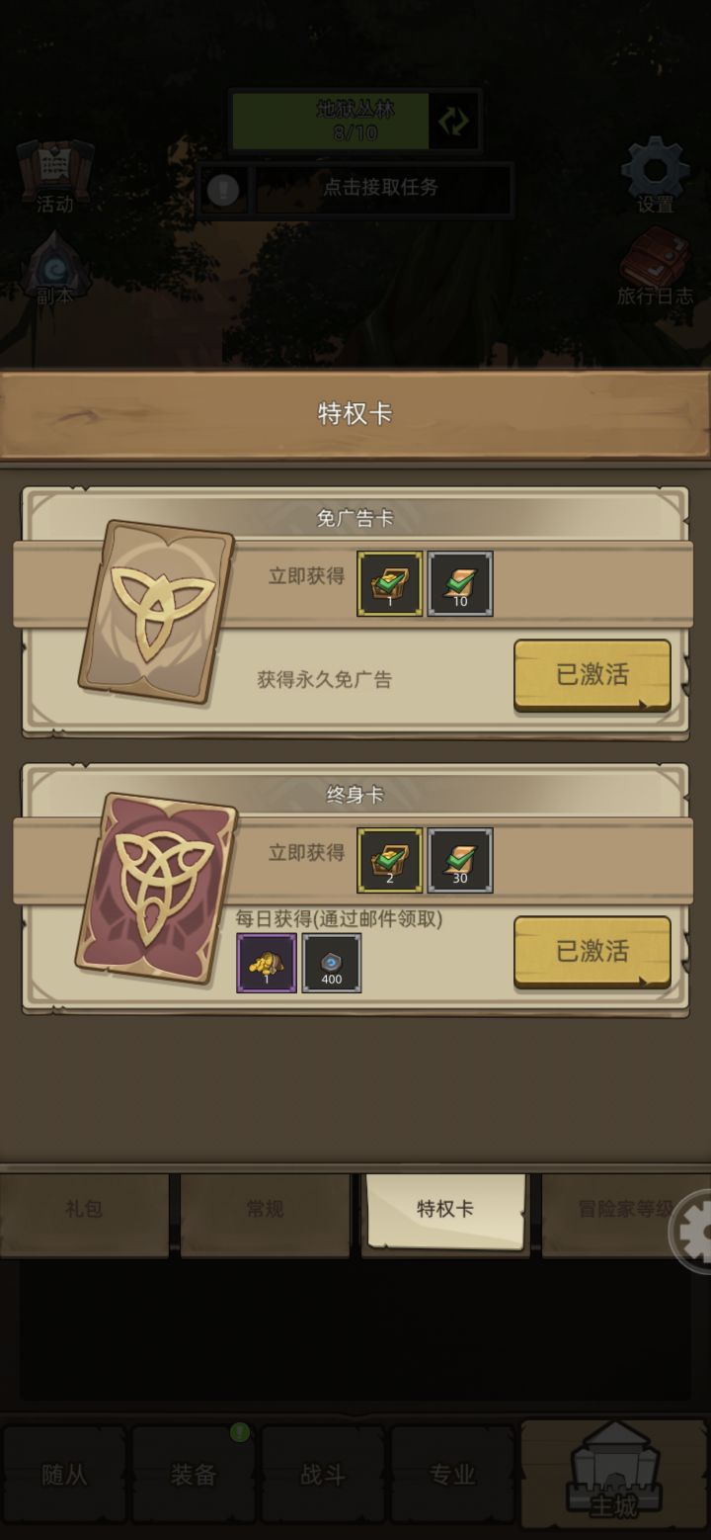
Task: Switch to the 常规 tab
Action: click(265, 1210)
